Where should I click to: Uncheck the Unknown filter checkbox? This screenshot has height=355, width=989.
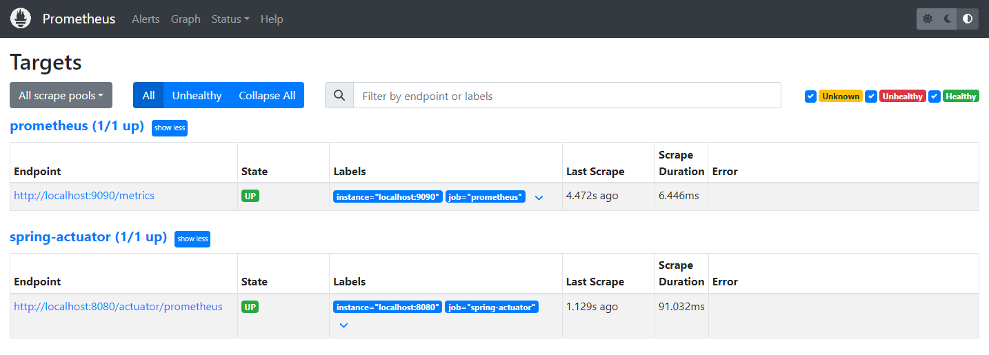(x=810, y=97)
